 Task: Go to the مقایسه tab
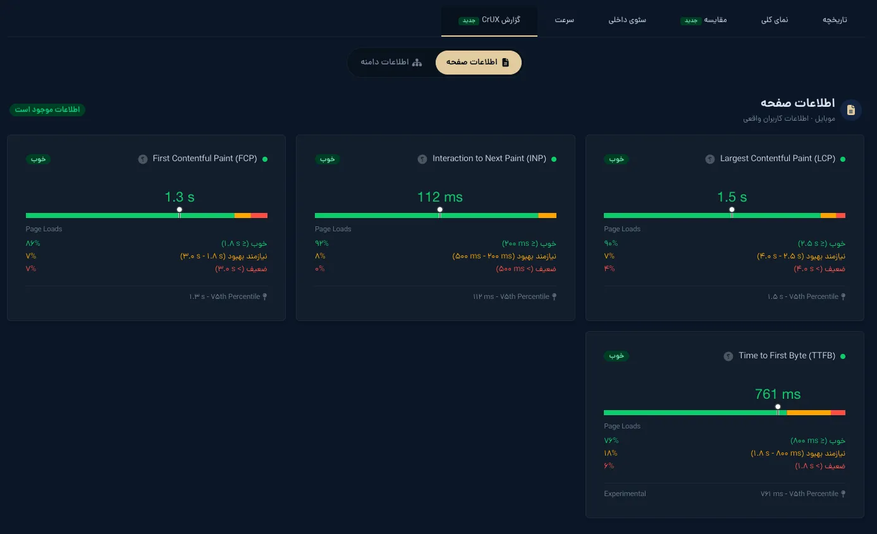[704, 20]
